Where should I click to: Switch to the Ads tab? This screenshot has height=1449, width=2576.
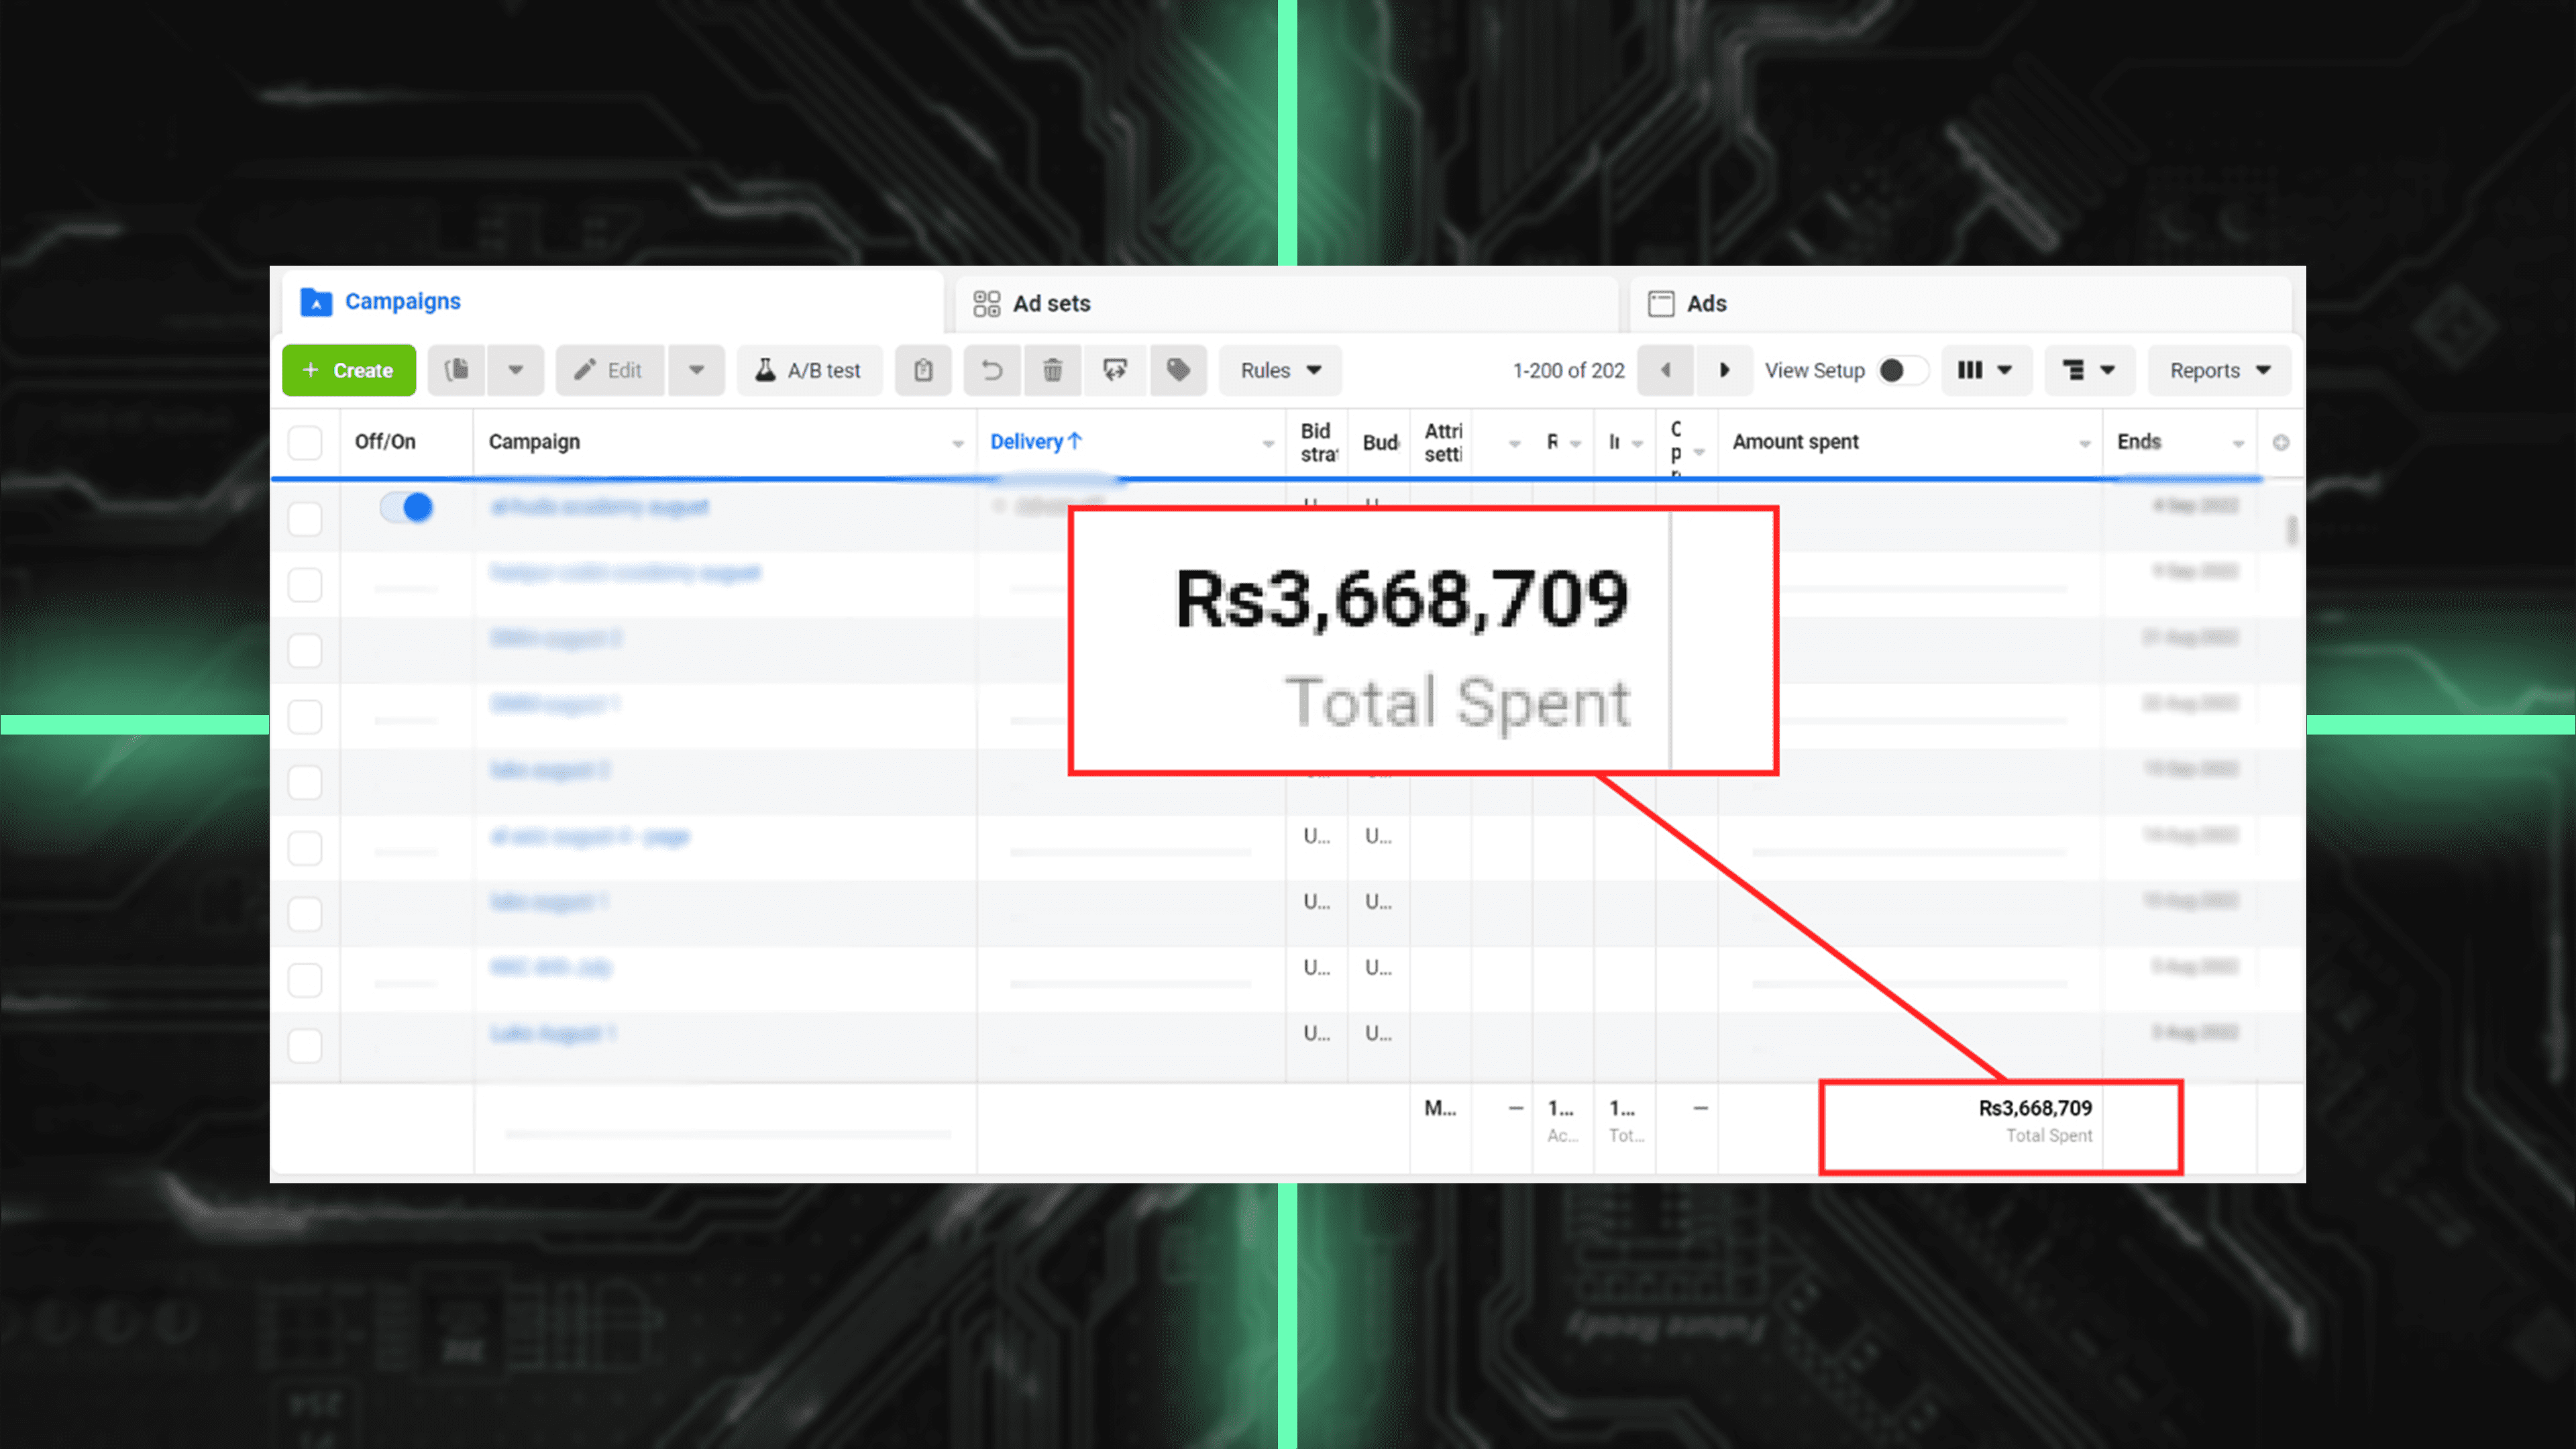coord(1961,303)
